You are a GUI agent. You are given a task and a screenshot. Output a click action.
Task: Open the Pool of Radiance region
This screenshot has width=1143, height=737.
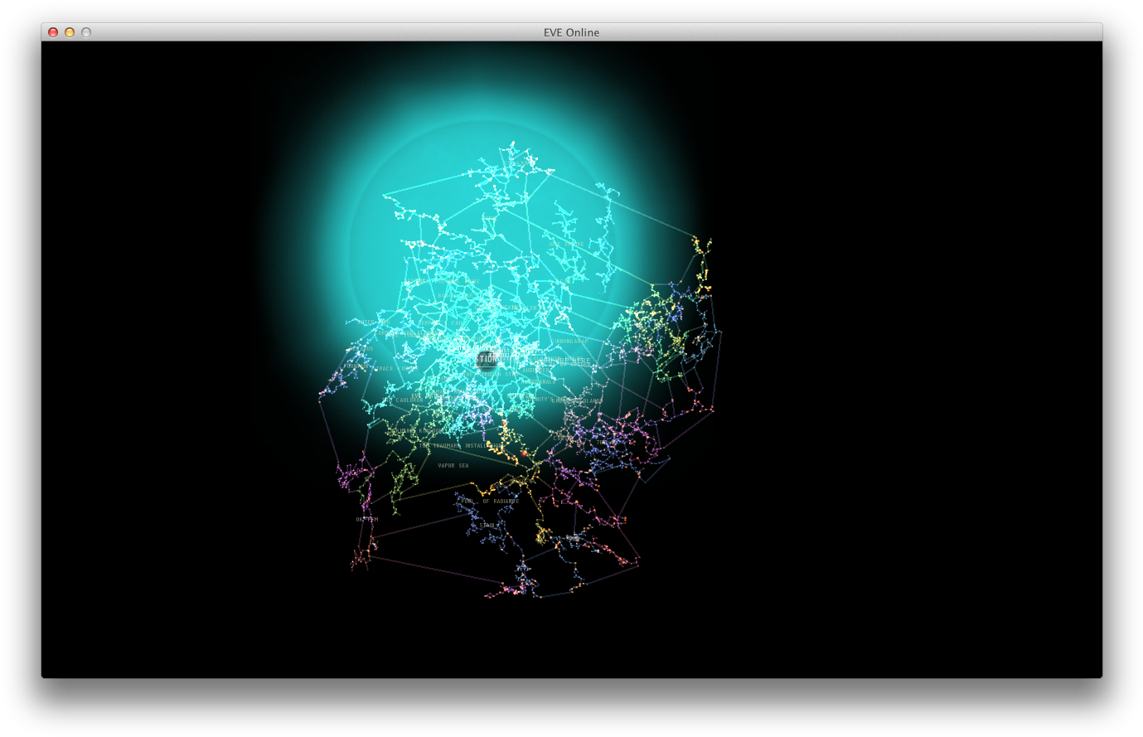coord(490,501)
